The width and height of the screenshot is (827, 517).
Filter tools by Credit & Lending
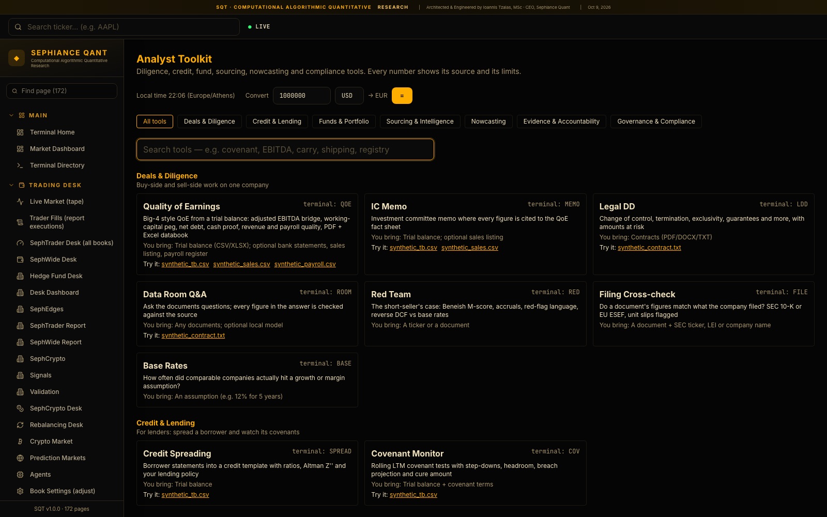277,121
